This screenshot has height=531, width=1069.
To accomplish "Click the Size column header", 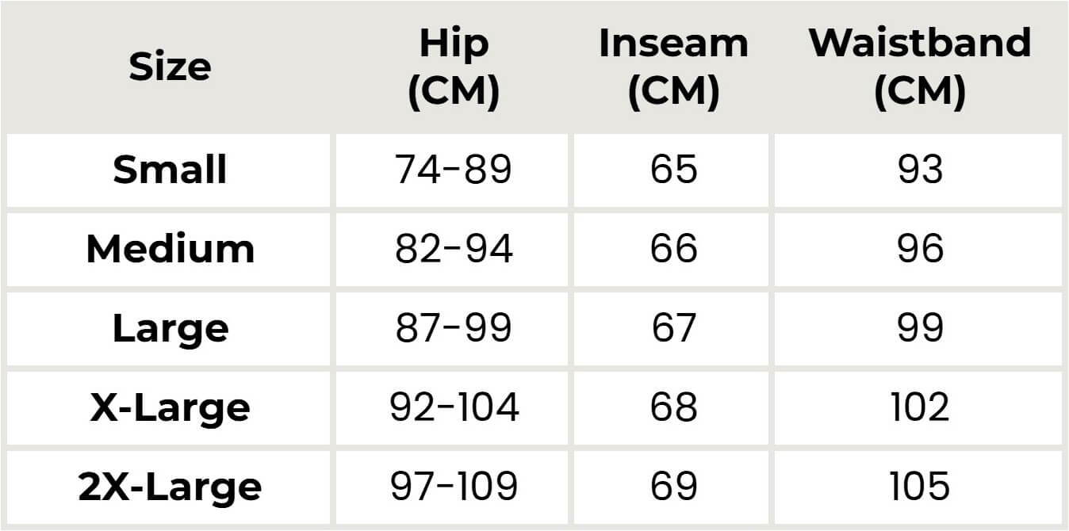I will tap(170, 67).
